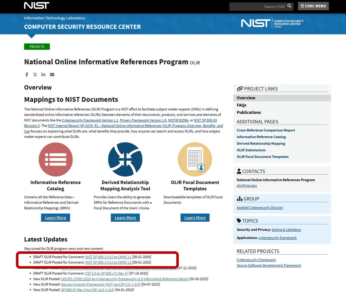Open Secure Software Development Framework link
346x292 pixels.
tap(269, 266)
